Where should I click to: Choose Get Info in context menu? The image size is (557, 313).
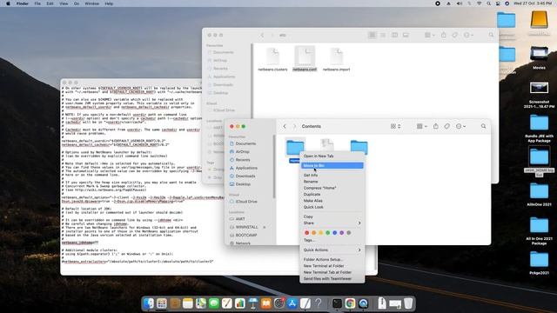pos(332,176)
